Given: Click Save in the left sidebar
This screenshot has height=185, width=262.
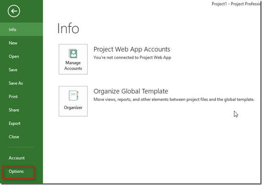Looking at the screenshot, I should click(x=13, y=70).
